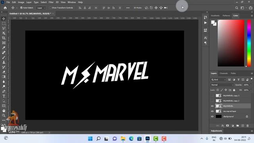The height and width of the screenshot is (143, 254).
Task: Click the Share icon at top right
Action: click(x=250, y=8)
